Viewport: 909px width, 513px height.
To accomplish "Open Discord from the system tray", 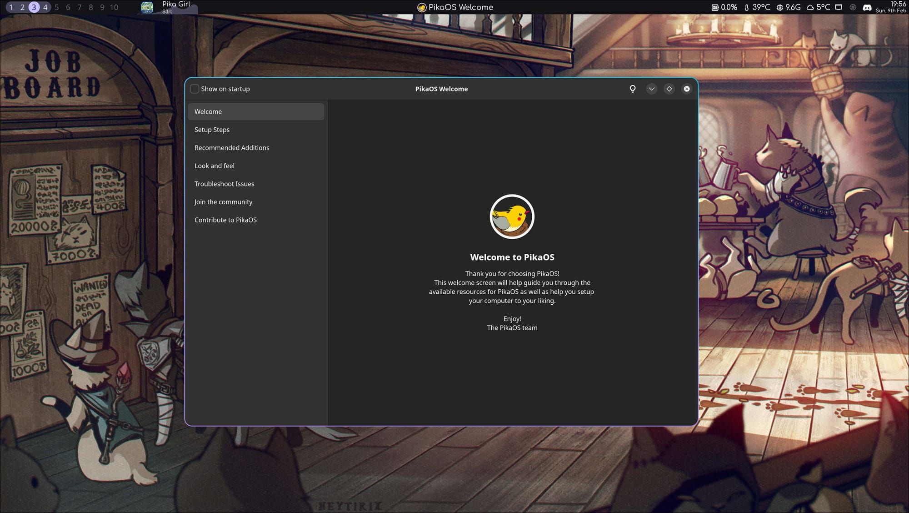I will (x=867, y=7).
